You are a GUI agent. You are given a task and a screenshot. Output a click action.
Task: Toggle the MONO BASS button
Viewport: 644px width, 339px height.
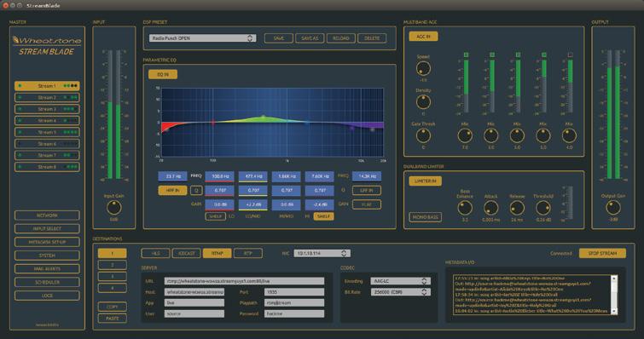pos(425,217)
